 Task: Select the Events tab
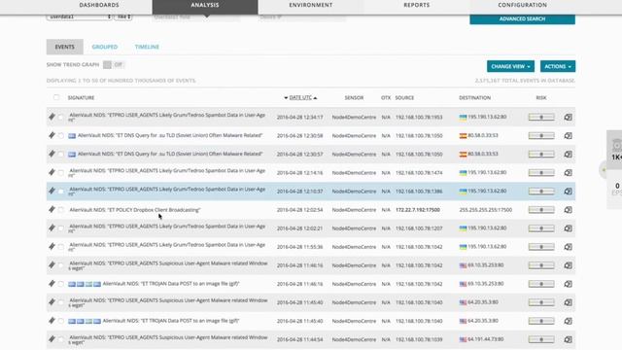65,47
